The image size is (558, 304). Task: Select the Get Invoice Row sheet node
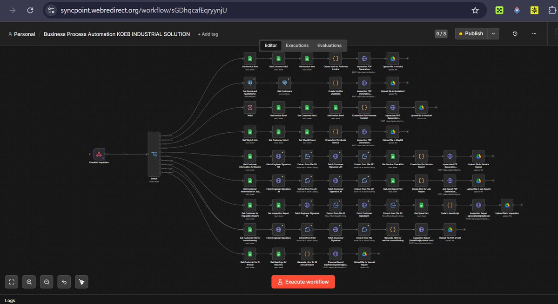click(250, 58)
